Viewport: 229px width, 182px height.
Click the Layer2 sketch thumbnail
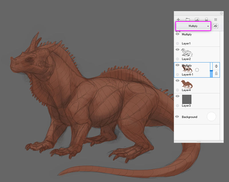tap(187, 52)
